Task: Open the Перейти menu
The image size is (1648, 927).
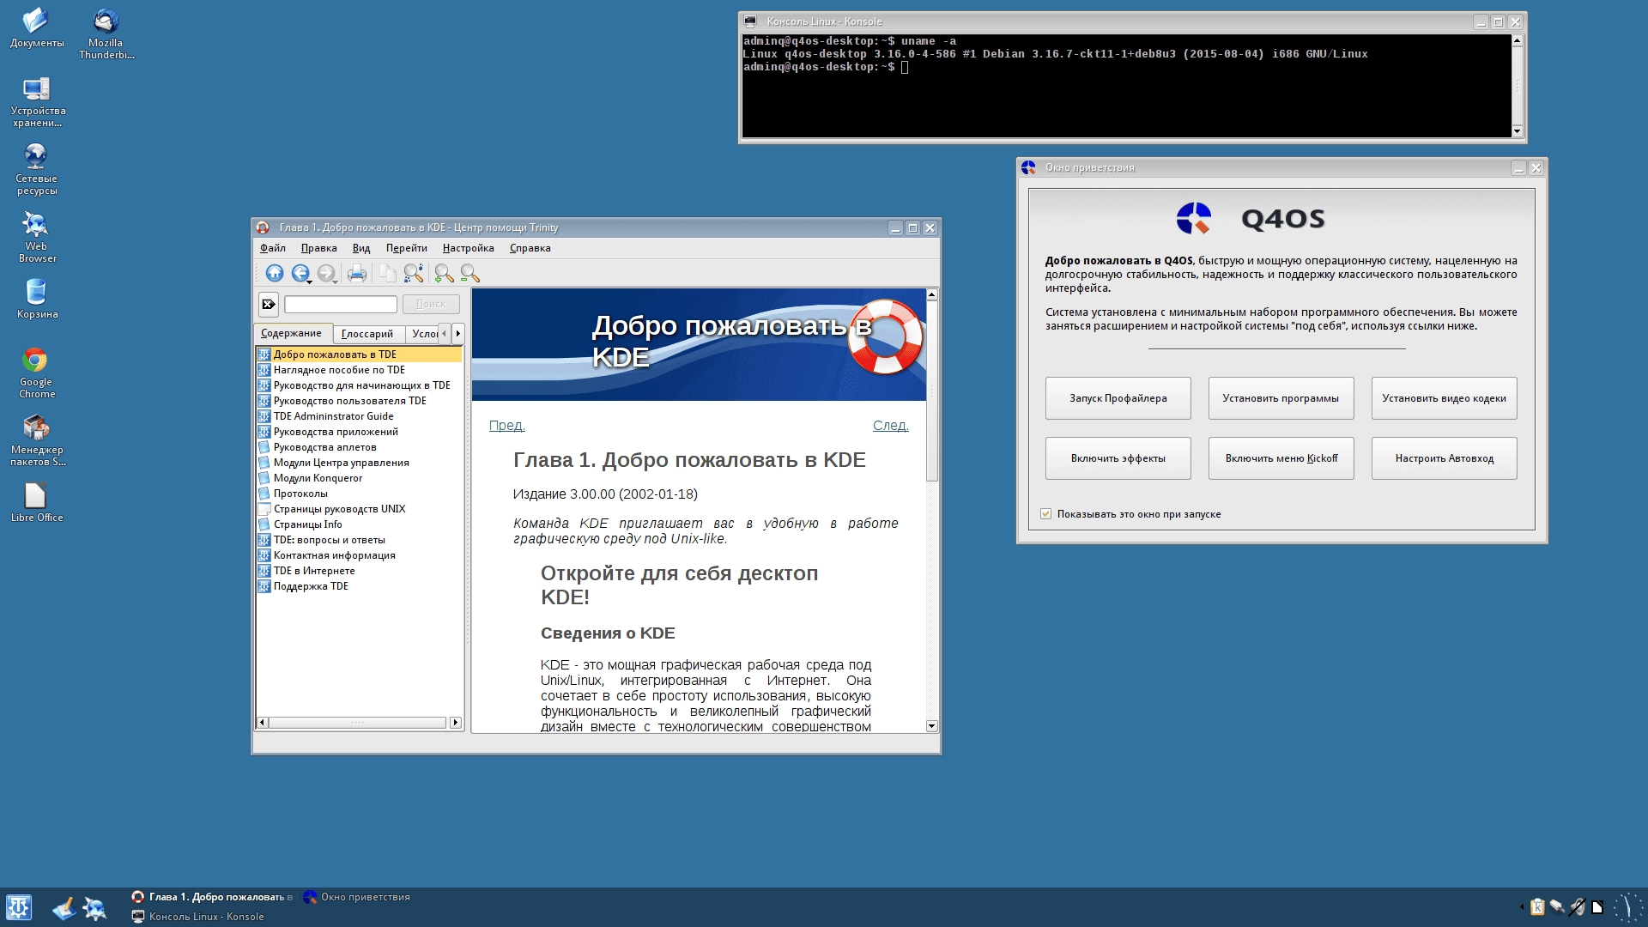Action: click(x=406, y=248)
